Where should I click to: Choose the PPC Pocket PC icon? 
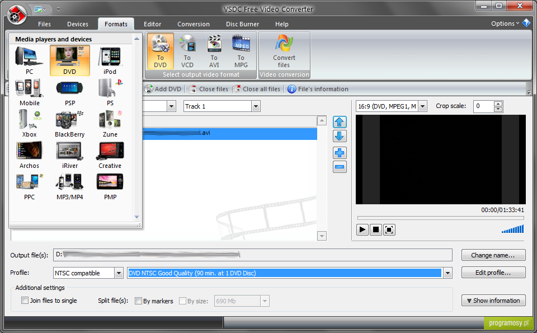tap(30, 187)
